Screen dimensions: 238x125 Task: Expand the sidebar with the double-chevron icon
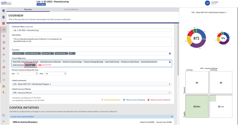point(3,122)
